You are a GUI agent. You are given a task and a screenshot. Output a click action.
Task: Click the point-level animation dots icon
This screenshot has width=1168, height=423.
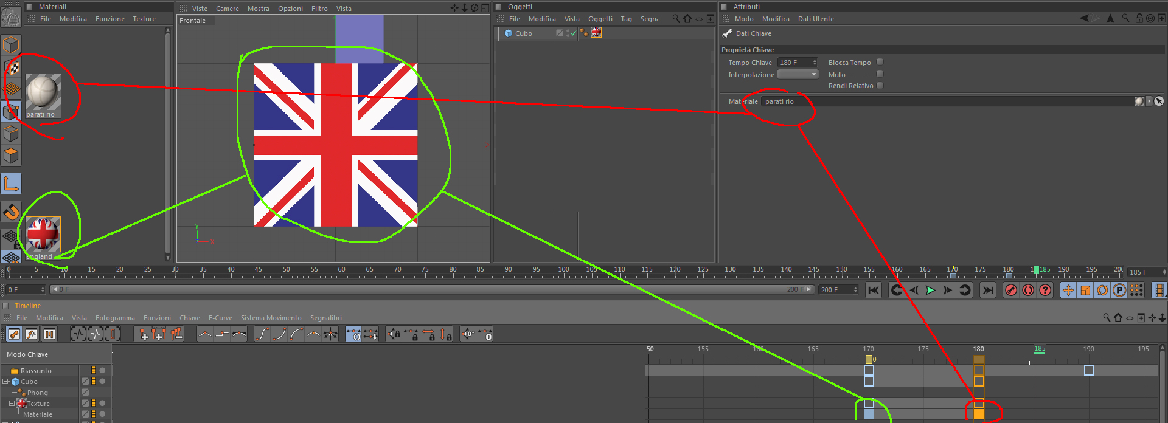click(1136, 291)
